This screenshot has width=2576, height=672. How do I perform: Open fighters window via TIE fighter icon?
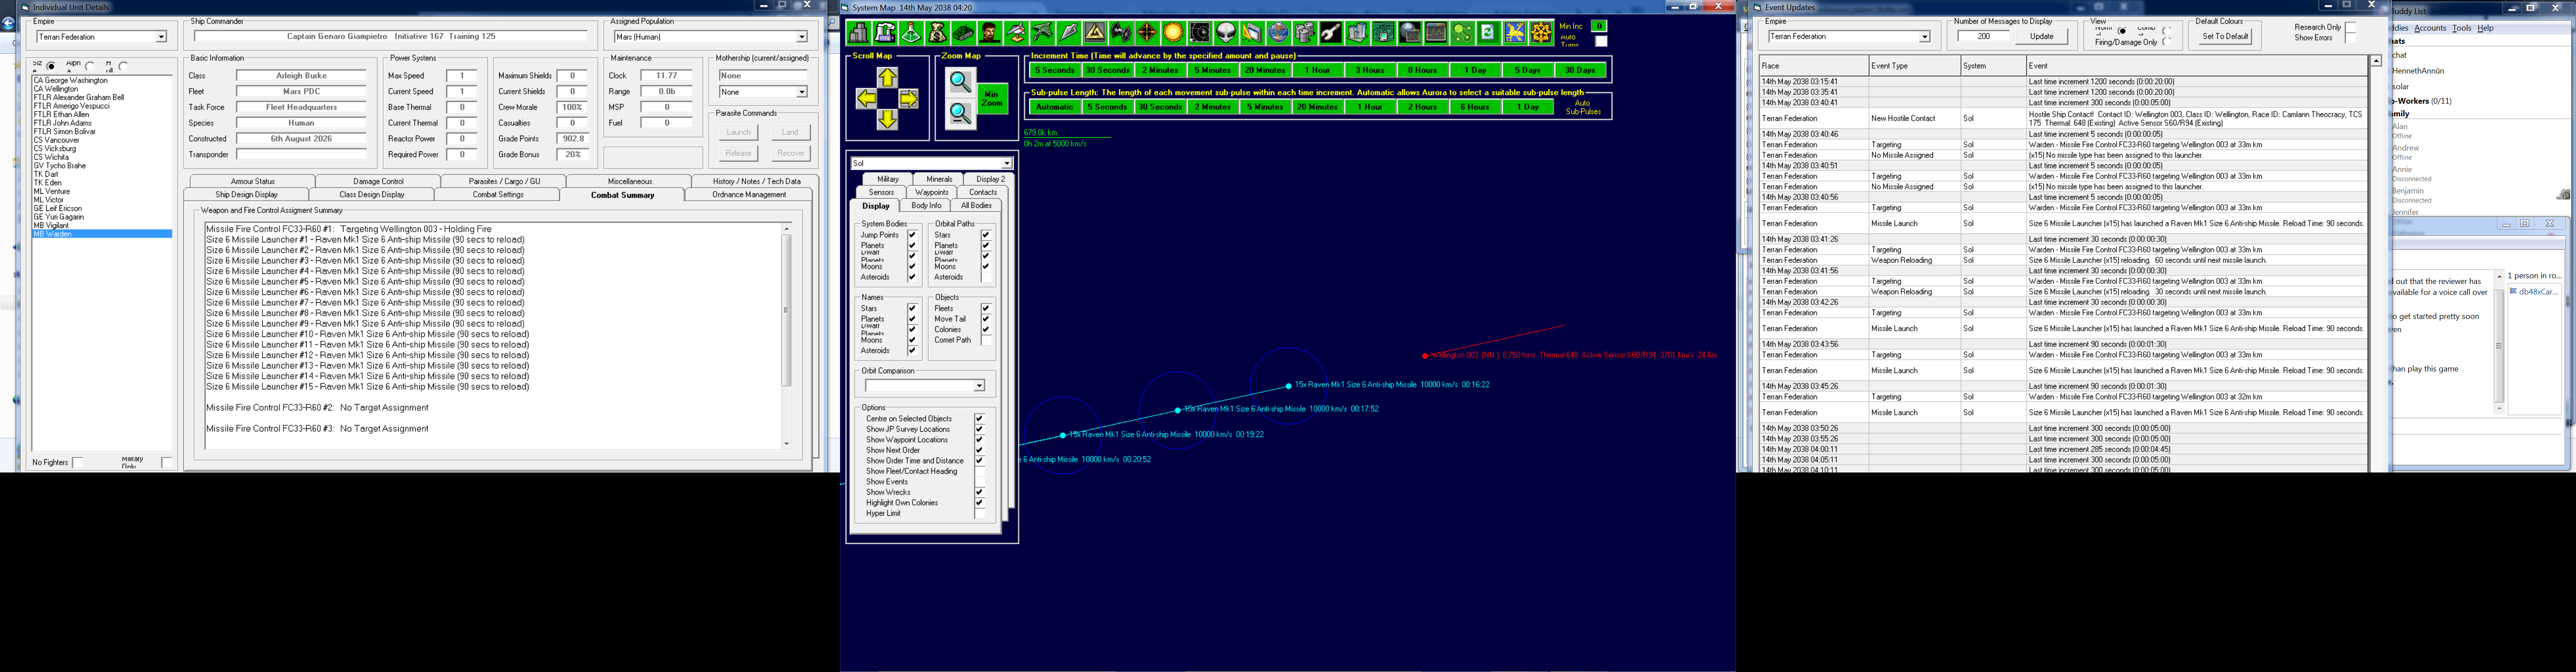[1121, 33]
